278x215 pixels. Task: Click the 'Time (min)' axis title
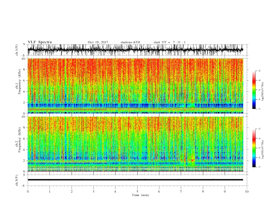click(140, 195)
